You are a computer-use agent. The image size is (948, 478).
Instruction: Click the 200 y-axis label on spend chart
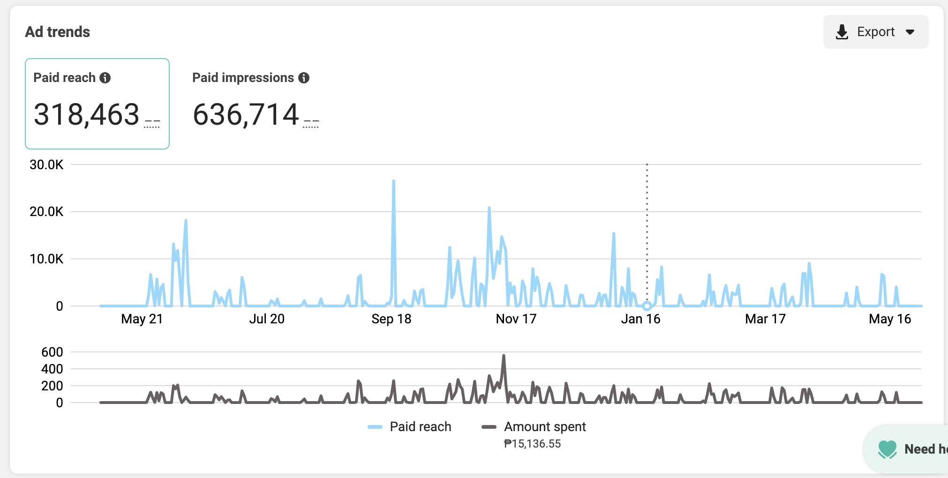pyautogui.click(x=52, y=386)
